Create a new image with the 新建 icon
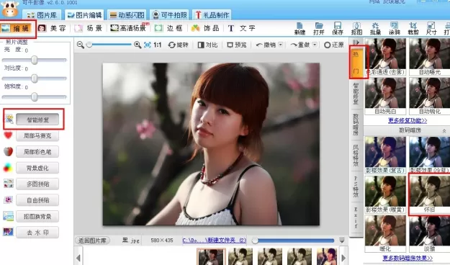 coord(300,28)
